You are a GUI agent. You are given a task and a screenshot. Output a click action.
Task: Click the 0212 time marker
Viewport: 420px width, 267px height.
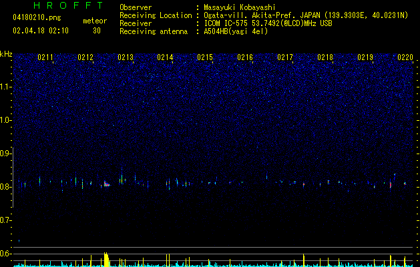coord(85,57)
